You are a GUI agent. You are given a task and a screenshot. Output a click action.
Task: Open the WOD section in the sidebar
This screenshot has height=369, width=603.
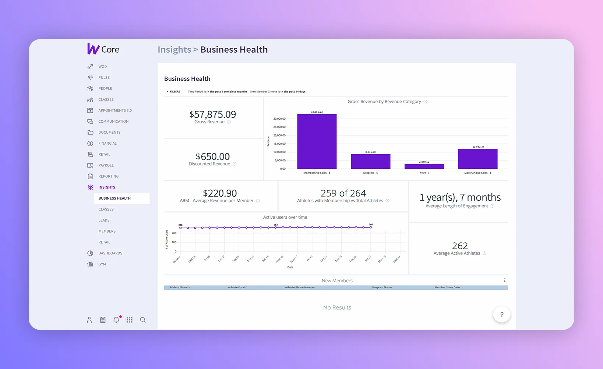coord(102,66)
